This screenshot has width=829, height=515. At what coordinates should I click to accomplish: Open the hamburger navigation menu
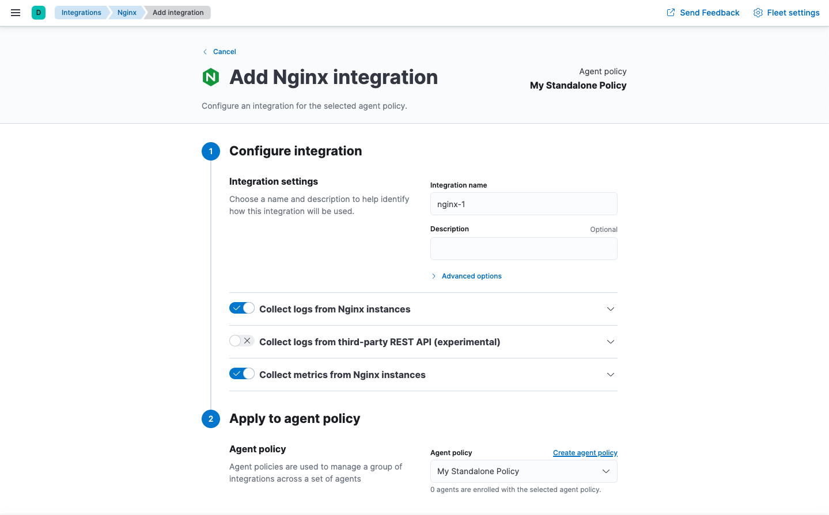click(15, 12)
